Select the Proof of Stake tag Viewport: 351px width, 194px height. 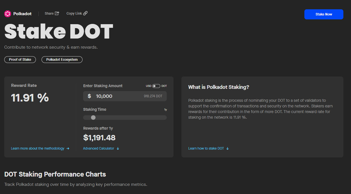pyautogui.click(x=20, y=59)
